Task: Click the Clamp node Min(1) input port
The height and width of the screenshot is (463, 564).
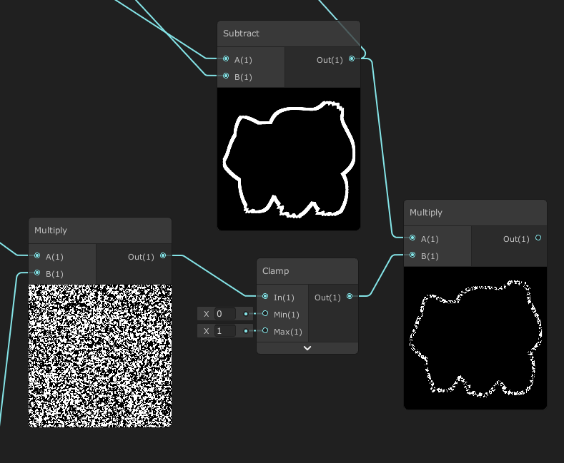Action: coord(265,313)
